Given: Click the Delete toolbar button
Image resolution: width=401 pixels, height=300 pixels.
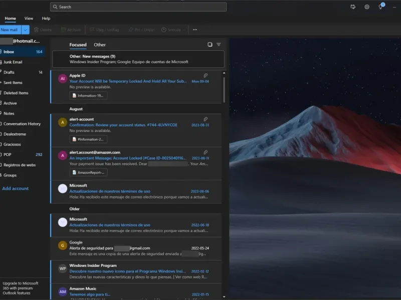Looking at the screenshot, I should tap(43, 29).
